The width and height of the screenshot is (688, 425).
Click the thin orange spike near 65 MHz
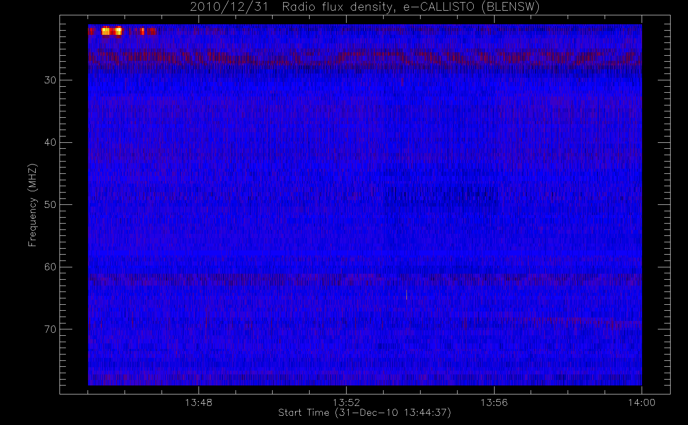click(407, 295)
